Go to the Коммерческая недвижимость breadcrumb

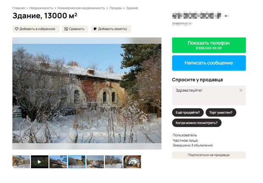81,8
